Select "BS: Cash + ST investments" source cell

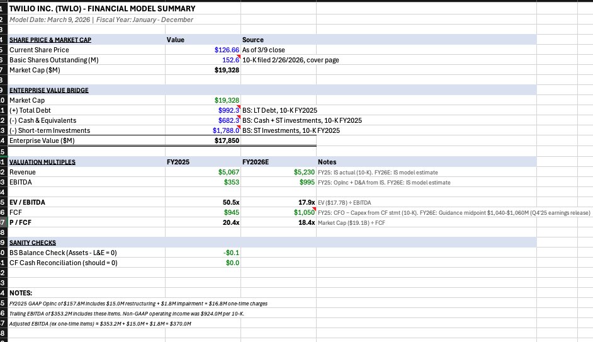[x=302, y=120]
